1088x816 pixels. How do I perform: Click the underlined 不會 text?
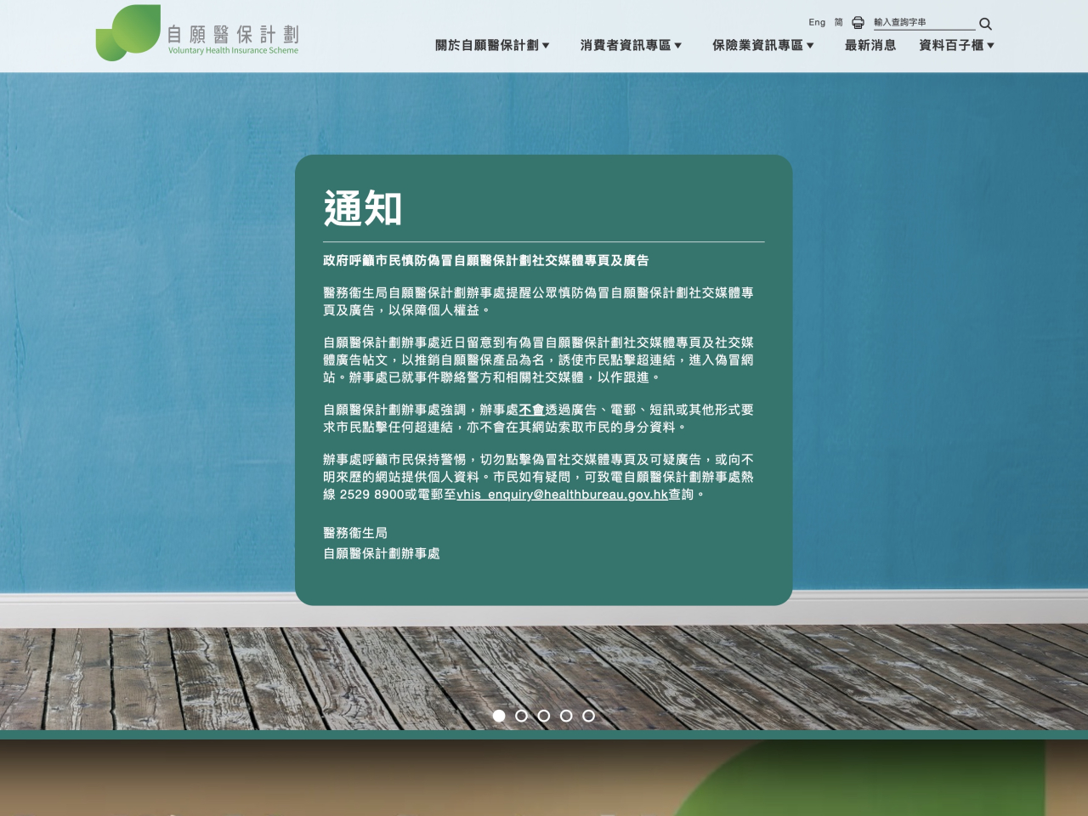(531, 410)
